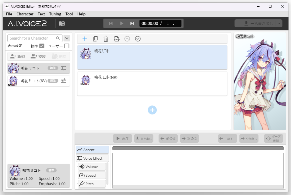This screenshot has width=291, height=195.
Task: Click the 新規 new character button
Action: [x=18, y=57]
